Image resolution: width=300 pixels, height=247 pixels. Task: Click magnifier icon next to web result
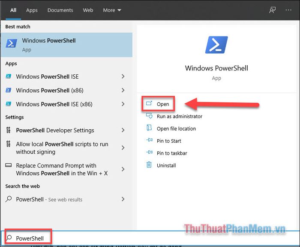(x=9, y=199)
